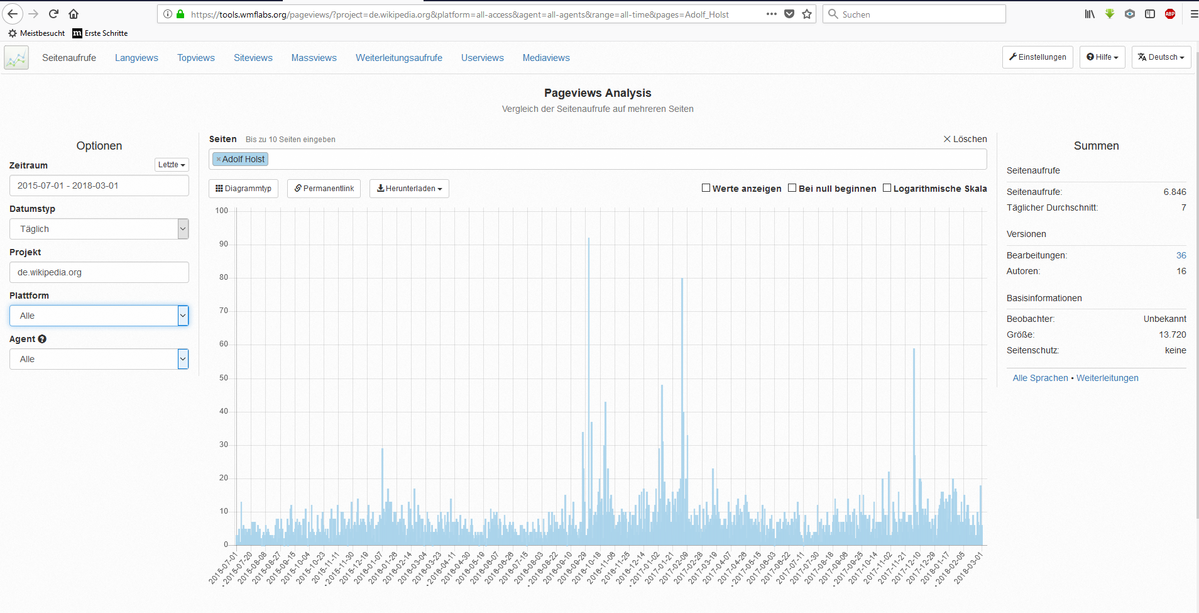The image size is (1199, 613).
Task: Go to the Massviews section
Action: (x=314, y=57)
